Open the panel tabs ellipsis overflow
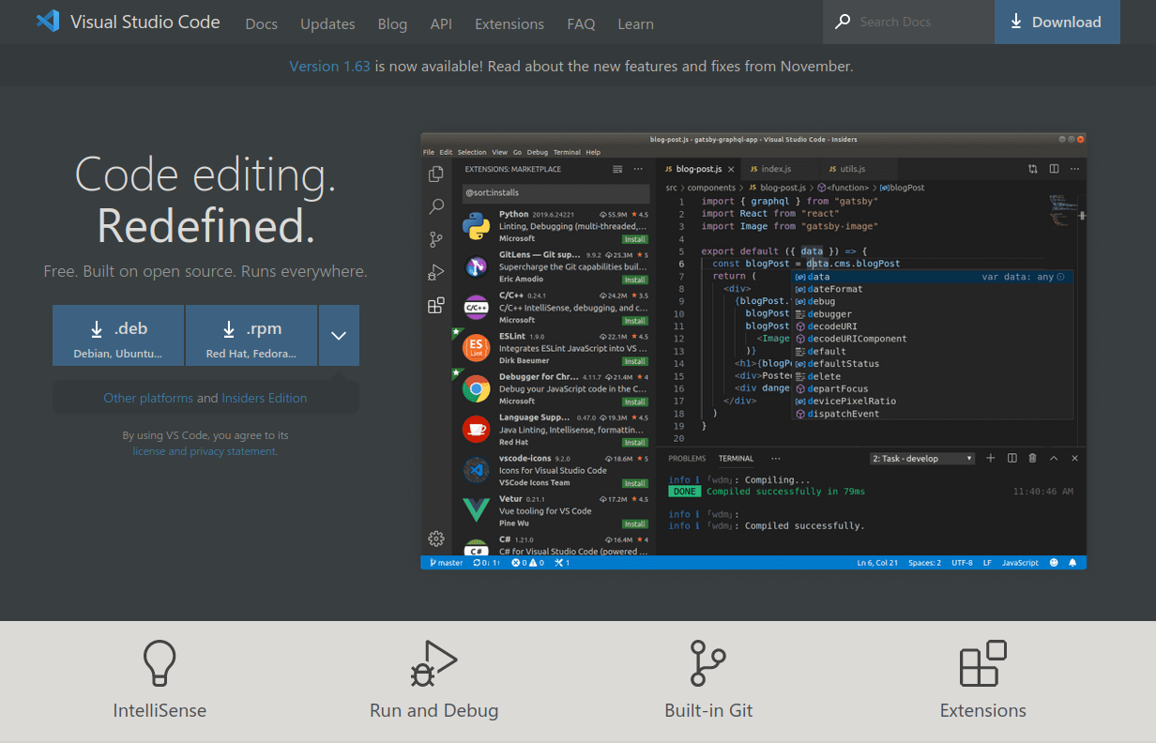Screen dimensions: 1156x743 (775, 458)
